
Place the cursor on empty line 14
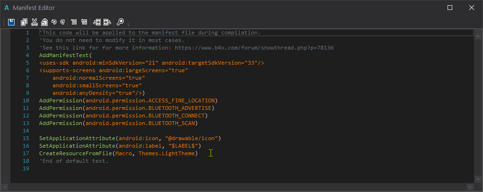coord(142,131)
